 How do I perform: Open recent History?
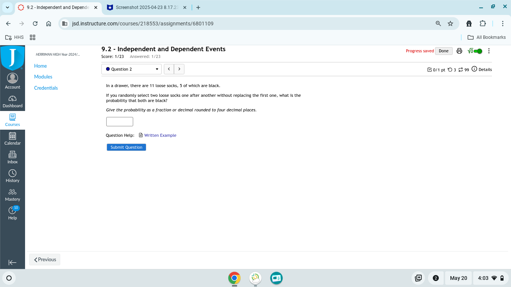pos(12,176)
